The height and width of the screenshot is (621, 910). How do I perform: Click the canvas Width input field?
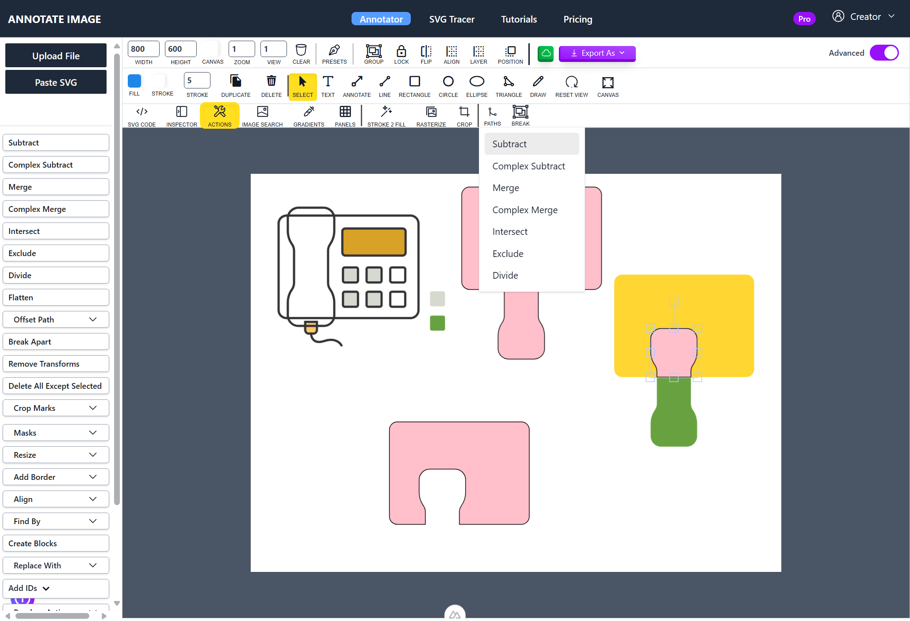[x=144, y=49]
